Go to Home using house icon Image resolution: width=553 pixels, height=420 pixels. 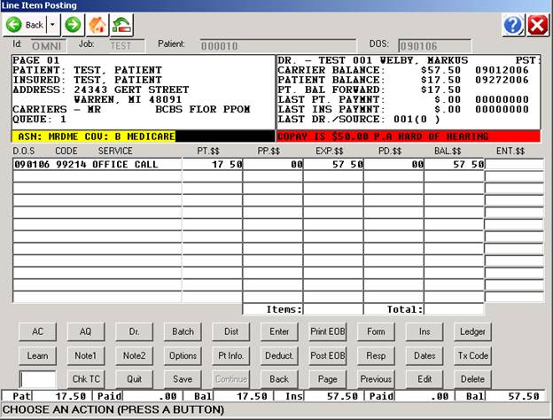[96, 25]
